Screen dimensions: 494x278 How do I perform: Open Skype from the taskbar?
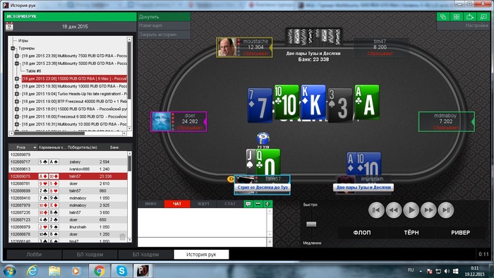(x=121, y=271)
